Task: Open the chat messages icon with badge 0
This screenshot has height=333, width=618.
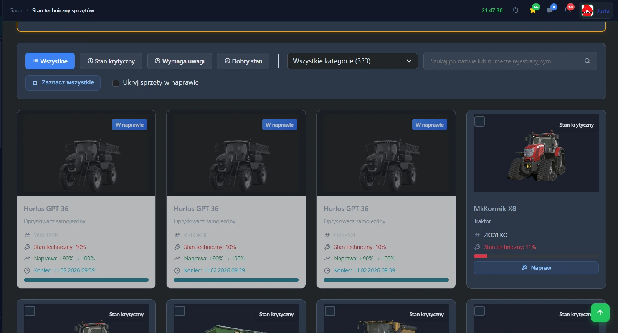Action: pyautogui.click(x=550, y=10)
